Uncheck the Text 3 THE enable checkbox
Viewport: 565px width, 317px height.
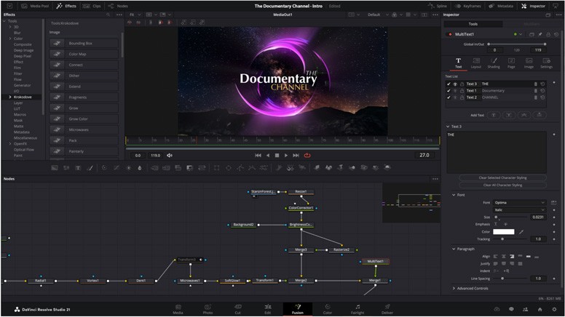449,84
